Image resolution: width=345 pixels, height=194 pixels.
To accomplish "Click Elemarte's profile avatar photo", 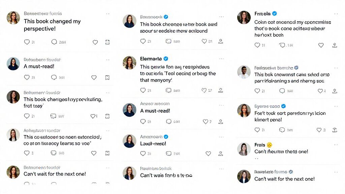I will point(129,62).
